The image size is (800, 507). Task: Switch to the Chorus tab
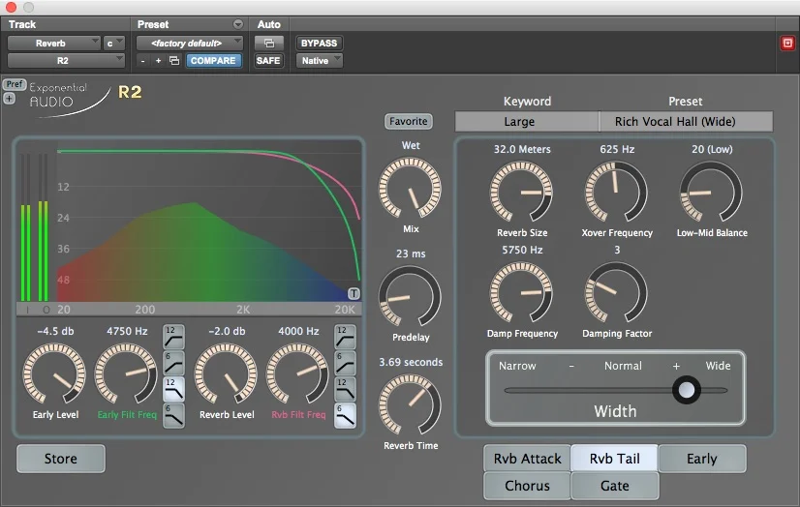point(527,486)
